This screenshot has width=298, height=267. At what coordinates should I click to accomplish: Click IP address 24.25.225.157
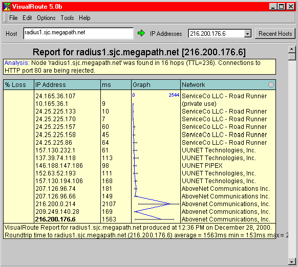coord(55,127)
